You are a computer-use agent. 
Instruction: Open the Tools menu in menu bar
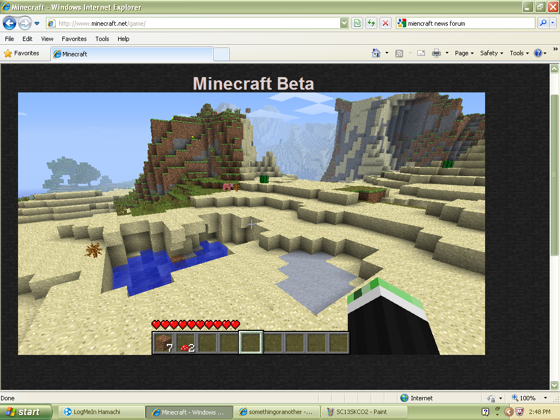coord(102,39)
